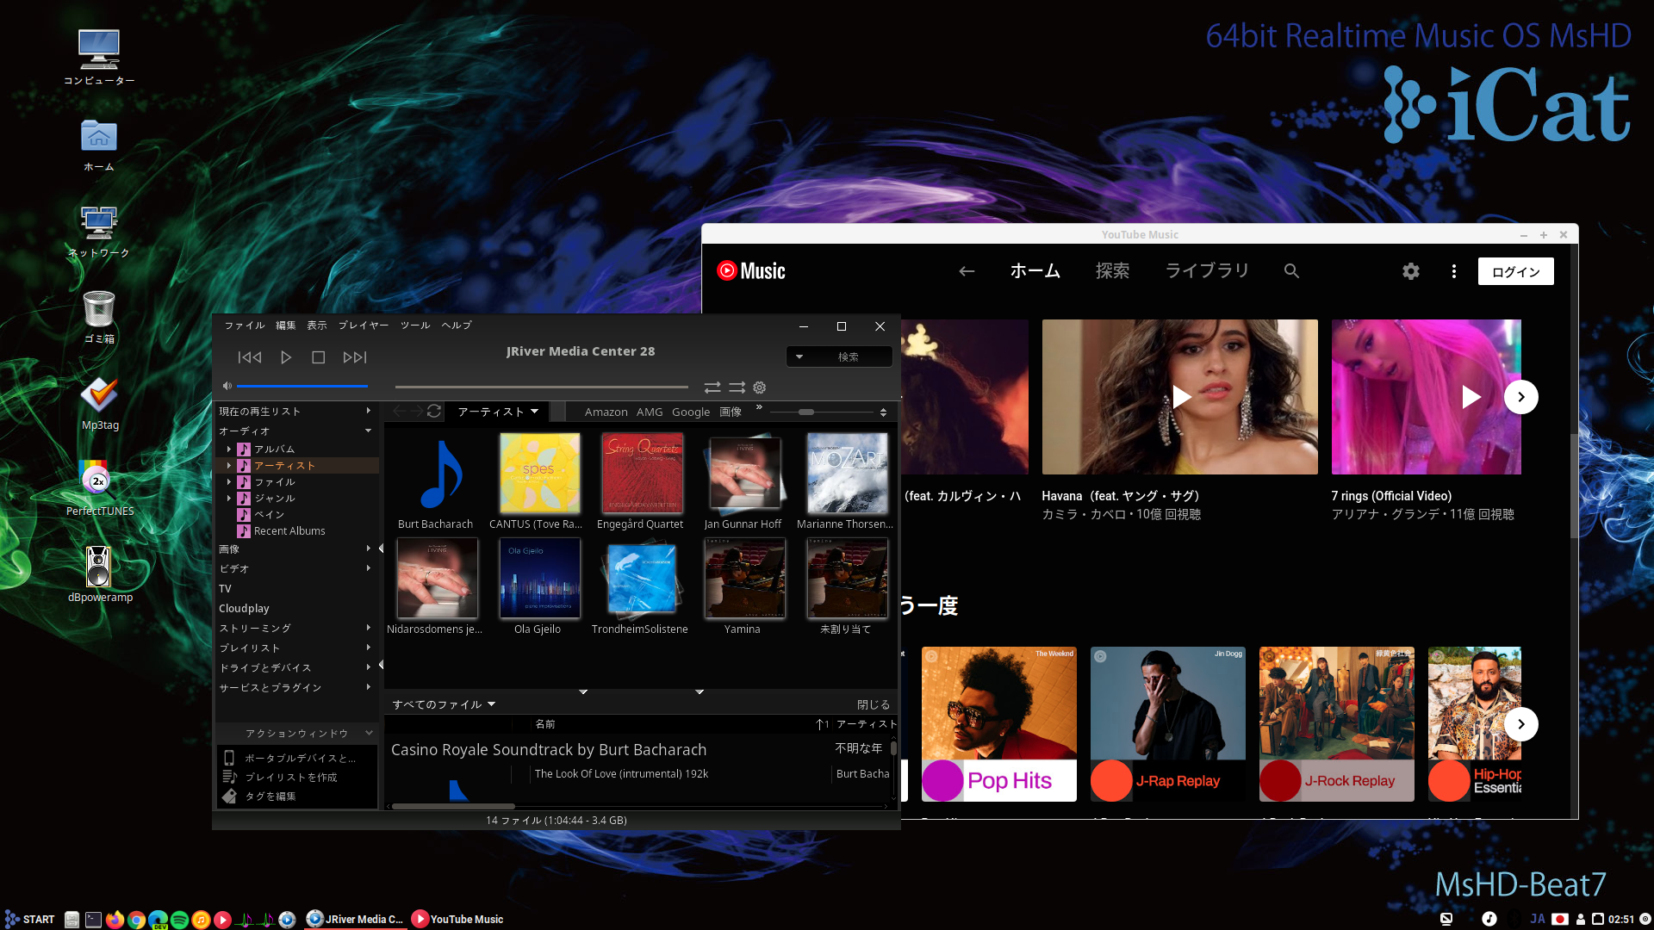
Task: Open the アーティスト view dropdown
Action: tap(498, 412)
